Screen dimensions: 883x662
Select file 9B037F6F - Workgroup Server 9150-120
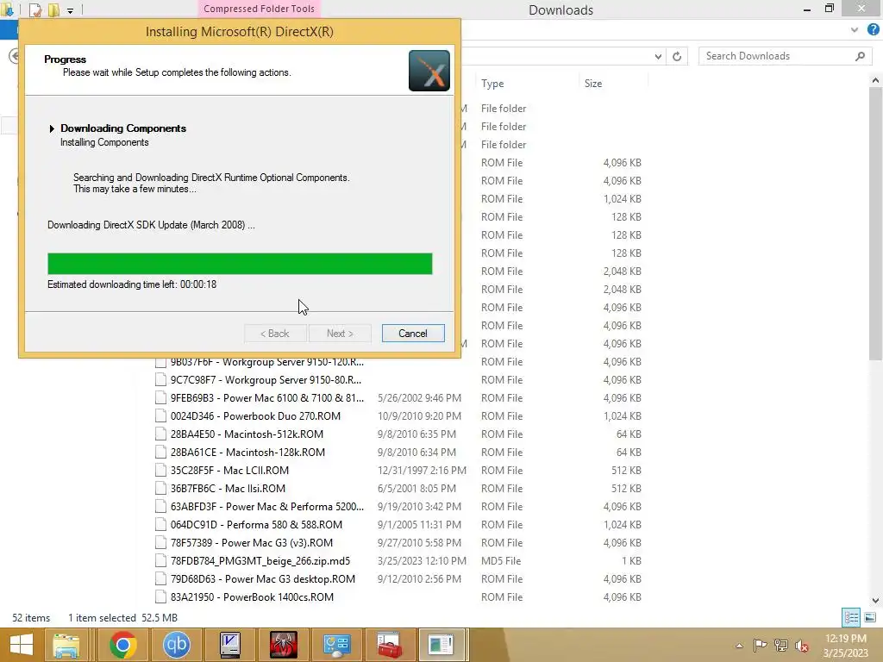click(267, 362)
